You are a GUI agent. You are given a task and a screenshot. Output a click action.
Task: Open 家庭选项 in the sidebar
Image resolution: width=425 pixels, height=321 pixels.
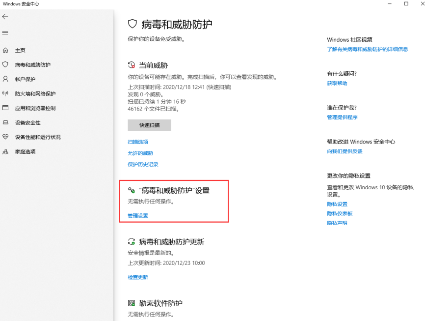[x=26, y=151]
